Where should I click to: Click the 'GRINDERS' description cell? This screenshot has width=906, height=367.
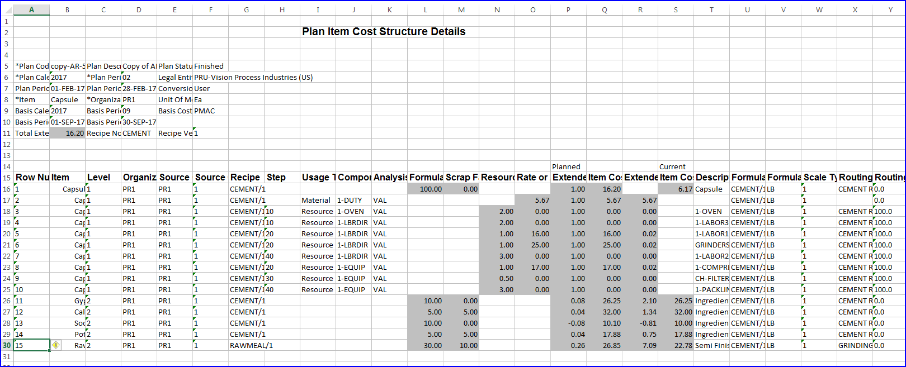pos(711,245)
